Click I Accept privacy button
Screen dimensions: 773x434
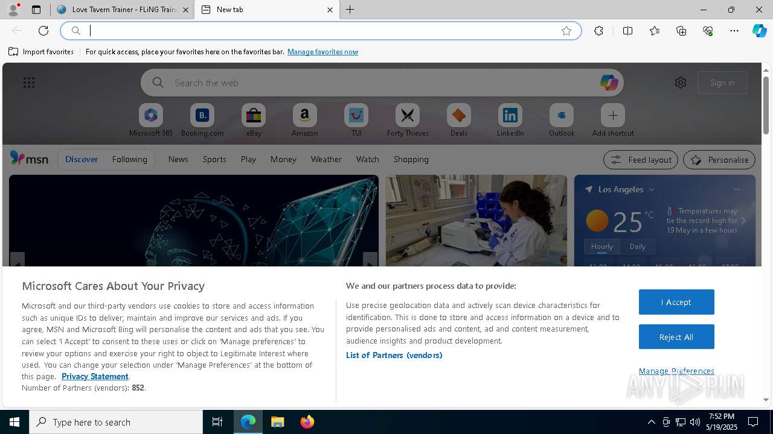coord(676,302)
